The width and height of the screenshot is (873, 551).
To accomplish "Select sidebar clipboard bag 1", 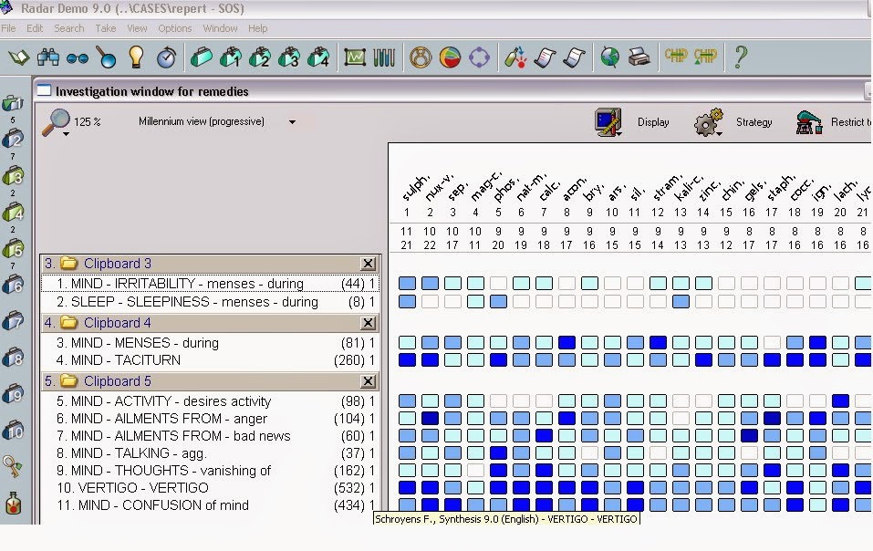I will point(13,103).
